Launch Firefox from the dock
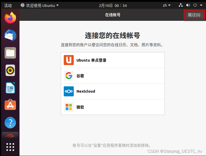Image resolution: width=206 pixels, height=156 pixels. pos(10,18)
